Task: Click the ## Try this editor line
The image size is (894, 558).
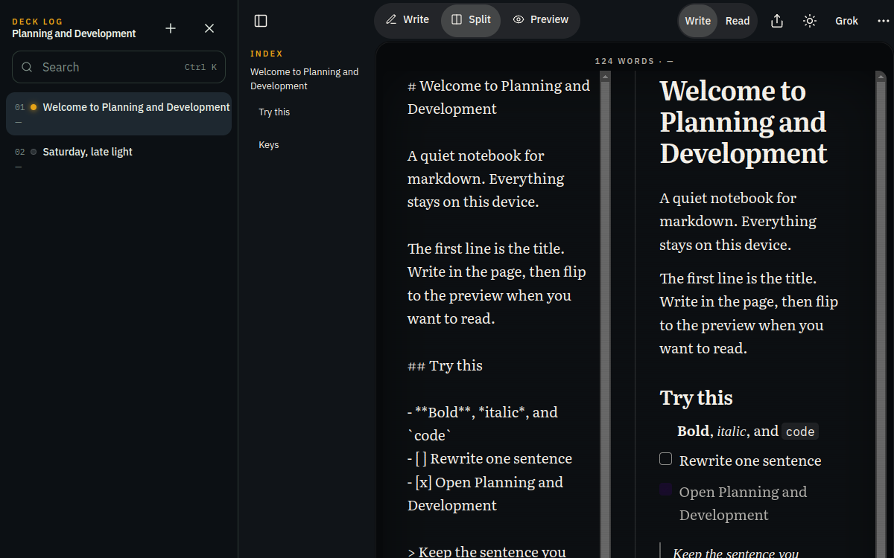Action: [x=445, y=365]
